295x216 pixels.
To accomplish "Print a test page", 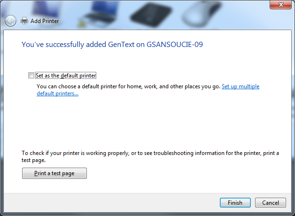I will click(x=54, y=173).
